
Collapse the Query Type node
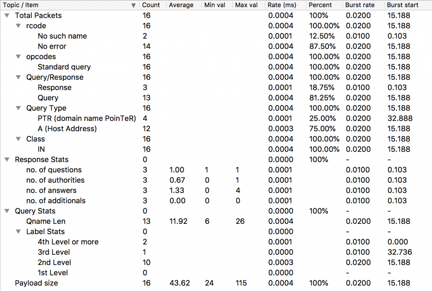pyautogui.click(x=19, y=109)
